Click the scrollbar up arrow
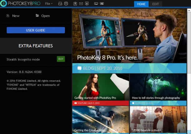 189,11
